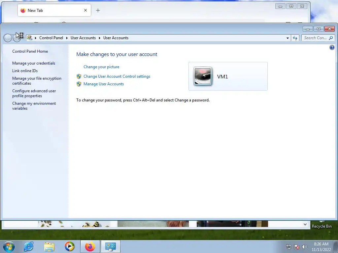Expand the arrow after the Control Panel breadcrumb

[x=67, y=38]
